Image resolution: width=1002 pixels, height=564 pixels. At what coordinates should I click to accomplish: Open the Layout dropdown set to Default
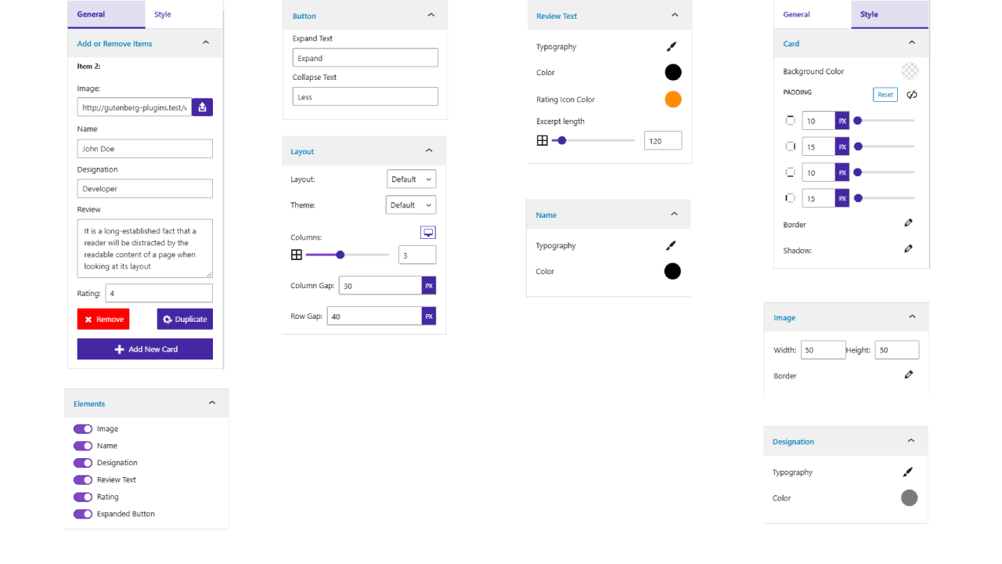pyautogui.click(x=412, y=179)
